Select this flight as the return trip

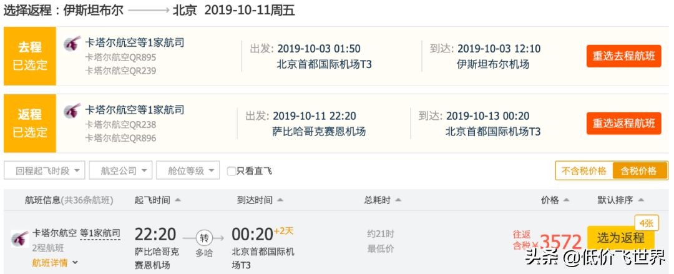620,238
